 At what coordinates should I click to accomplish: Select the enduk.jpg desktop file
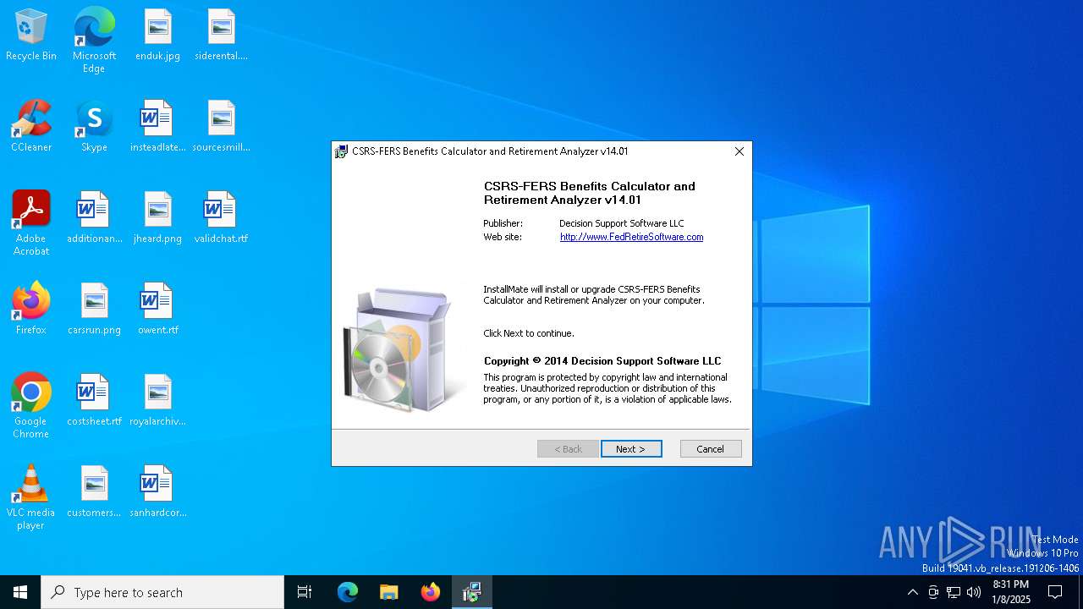tap(157, 36)
